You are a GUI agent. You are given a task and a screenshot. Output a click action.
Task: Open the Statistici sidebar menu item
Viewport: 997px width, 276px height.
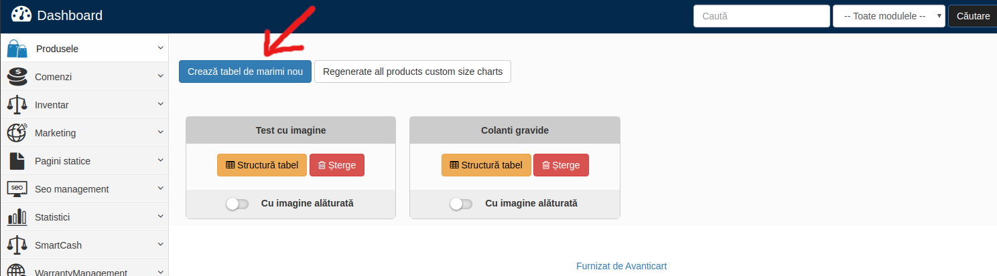point(84,217)
